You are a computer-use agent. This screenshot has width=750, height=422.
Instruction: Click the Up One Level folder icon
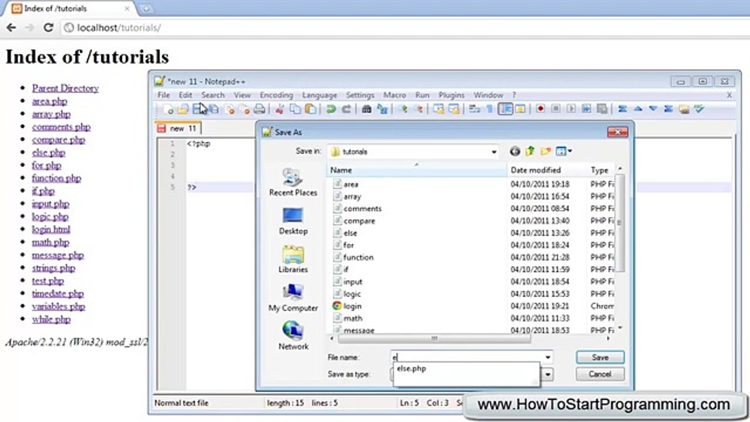coord(530,151)
